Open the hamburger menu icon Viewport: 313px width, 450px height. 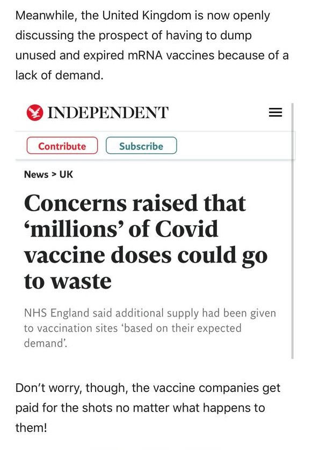[x=275, y=112]
